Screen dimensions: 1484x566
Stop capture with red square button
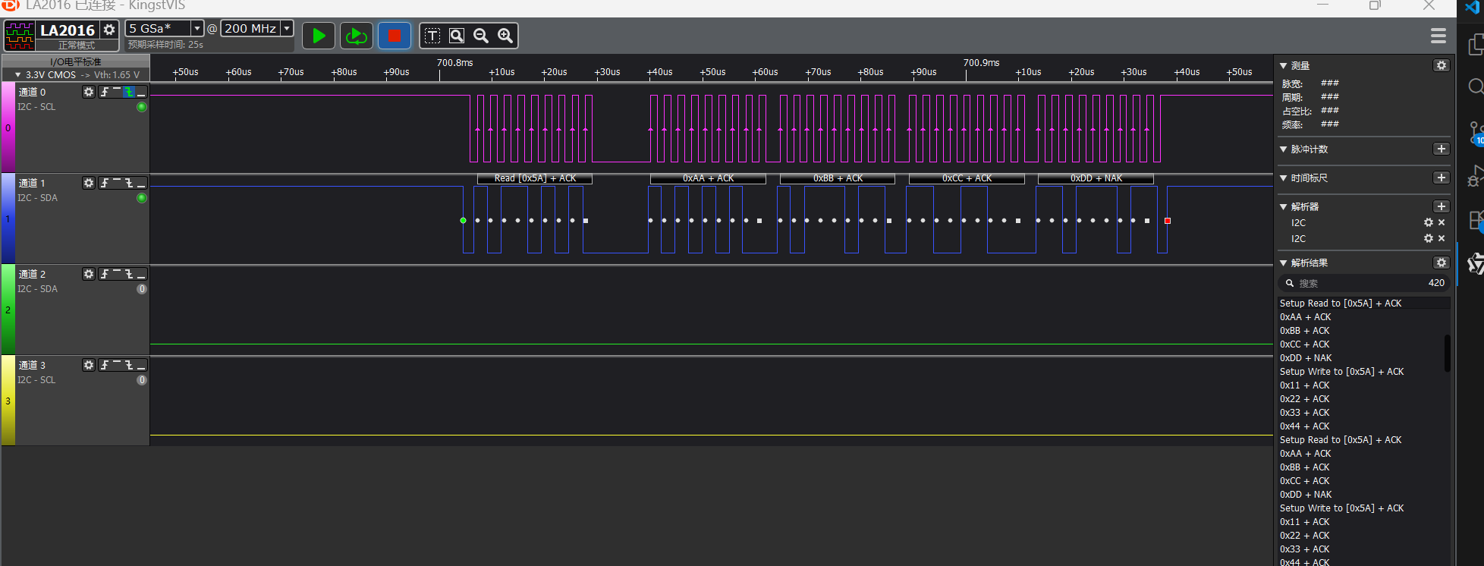(394, 36)
